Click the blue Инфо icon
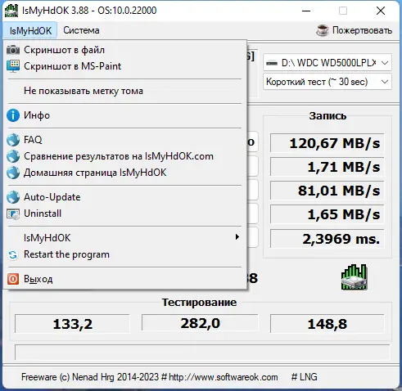402x391 pixels. pyautogui.click(x=13, y=115)
